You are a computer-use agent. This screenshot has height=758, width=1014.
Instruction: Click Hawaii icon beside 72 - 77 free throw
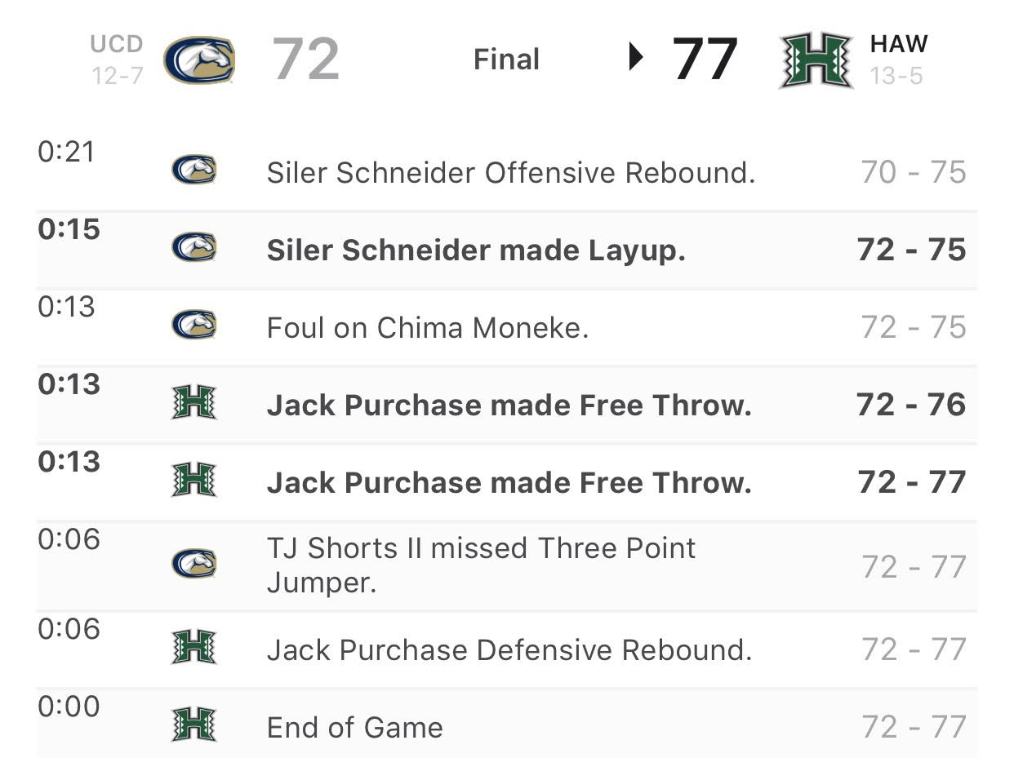(x=194, y=480)
